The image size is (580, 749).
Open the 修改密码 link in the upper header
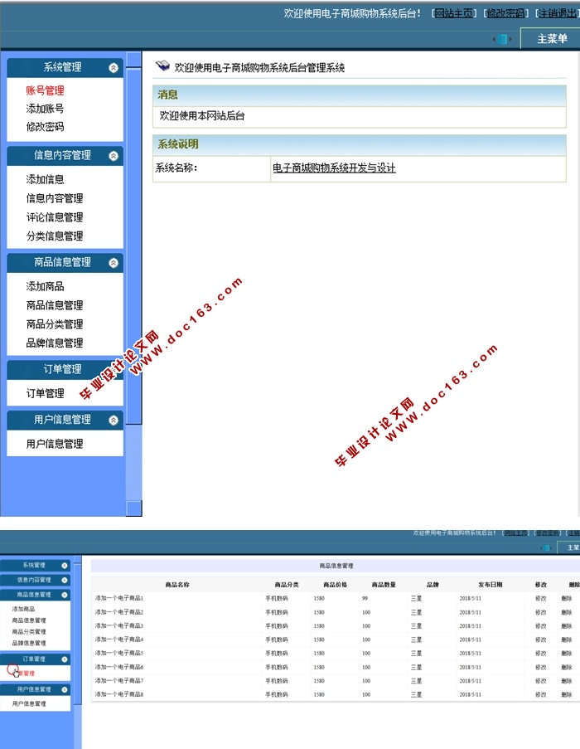(506, 13)
